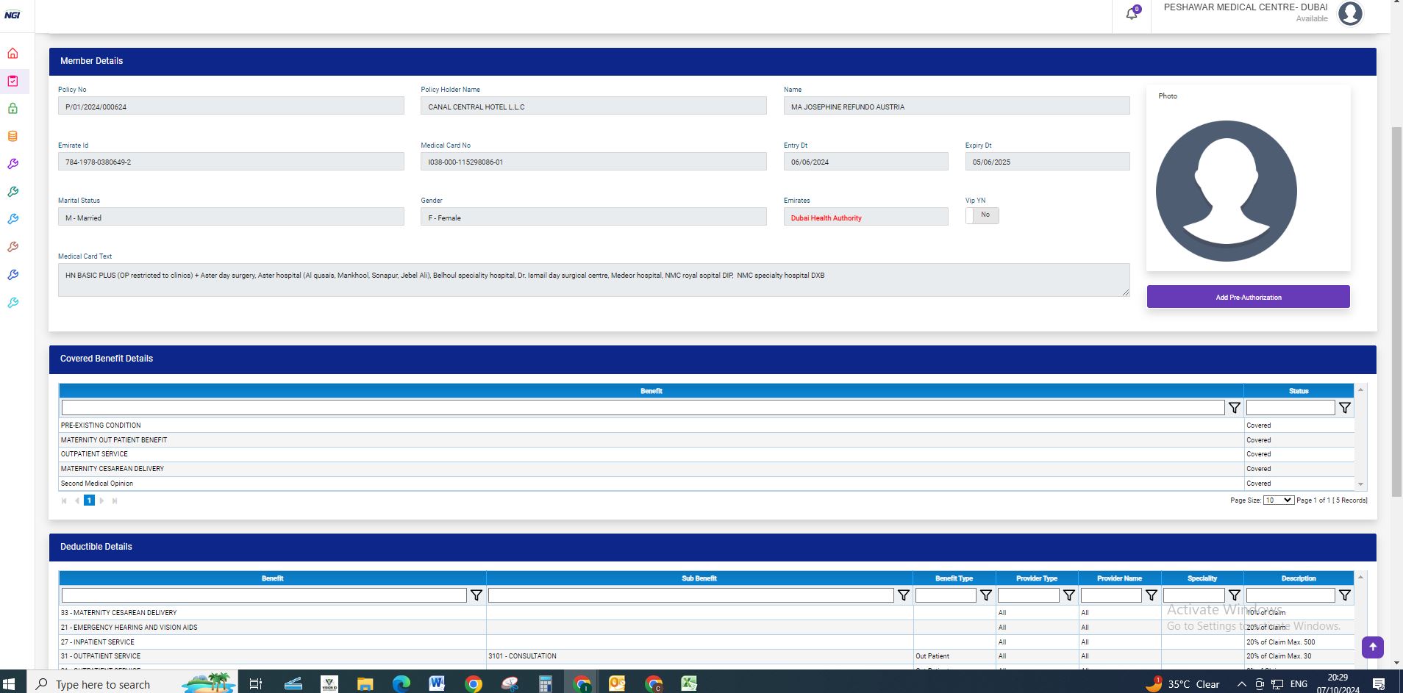Open the home icon in the sidebar
Image resolution: width=1403 pixels, height=693 pixels.
[13, 54]
